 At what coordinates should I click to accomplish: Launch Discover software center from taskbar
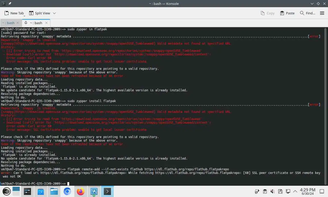pyautogui.click(x=40, y=191)
